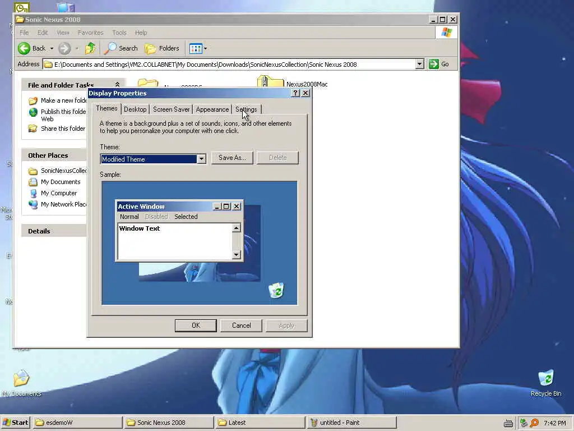Click the Display Properties help question button
The width and height of the screenshot is (574, 431).
(x=295, y=93)
